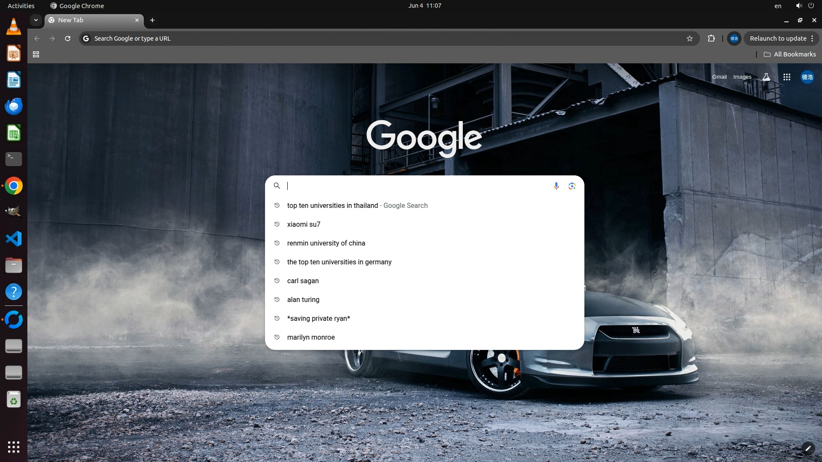Click the Customize Chrome pencil button
The image size is (822, 462).
(808, 448)
